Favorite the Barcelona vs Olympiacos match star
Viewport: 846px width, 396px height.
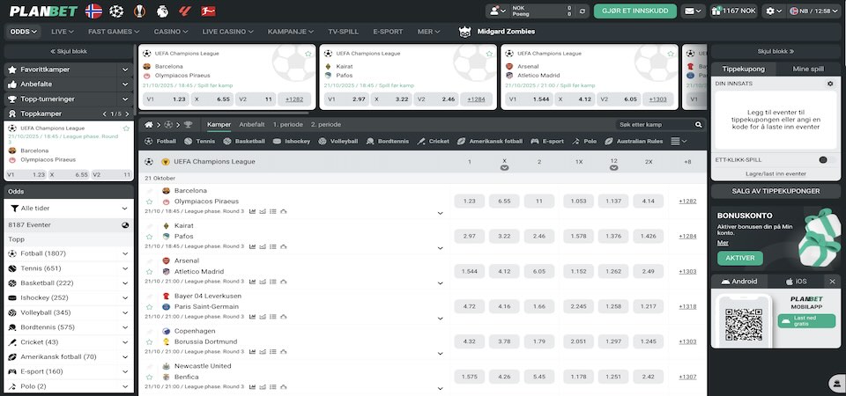pos(150,202)
